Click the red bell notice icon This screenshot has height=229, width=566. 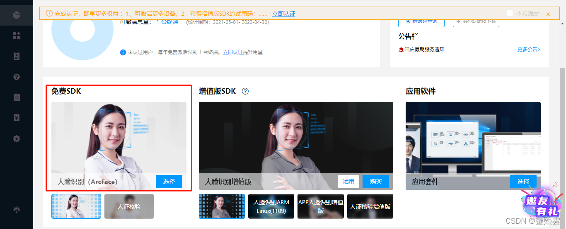click(x=401, y=50)
